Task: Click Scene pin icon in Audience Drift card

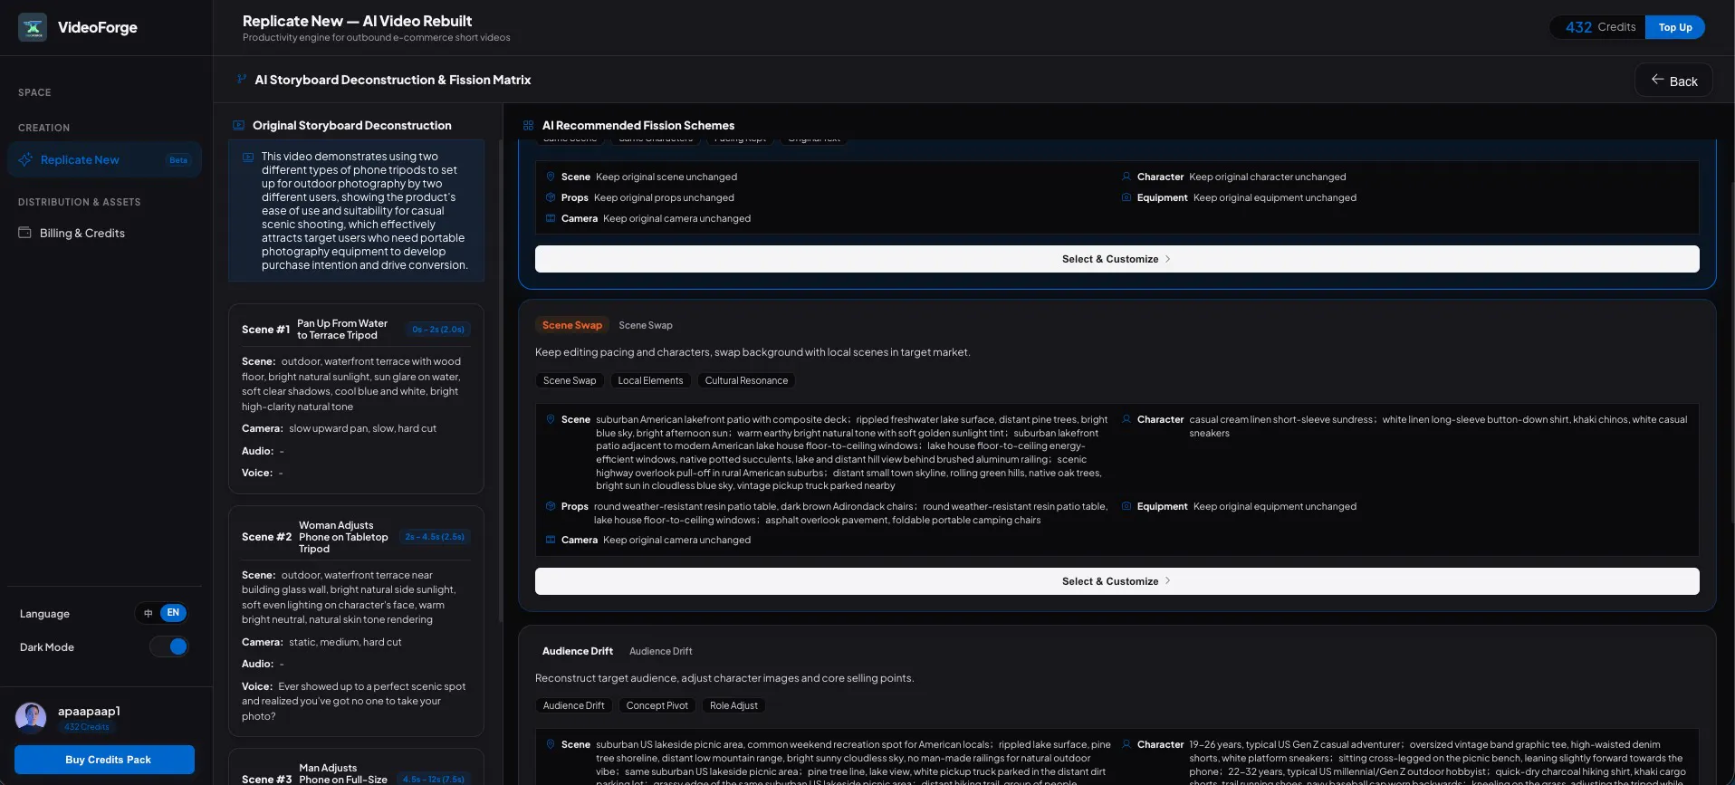Action: 551,744
